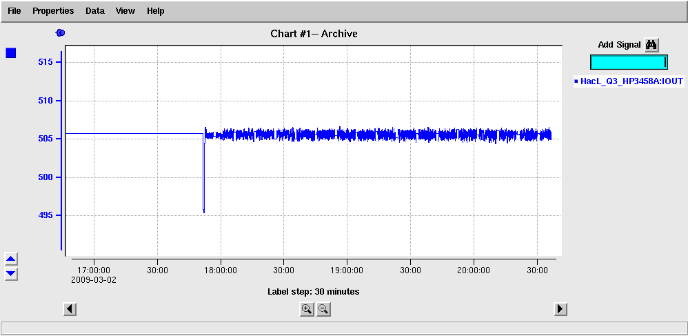Image resolution: width=688 pixels, height=336 pixels.
Task: Click the 2009-03-02 date label
Action: click(94, 280)
